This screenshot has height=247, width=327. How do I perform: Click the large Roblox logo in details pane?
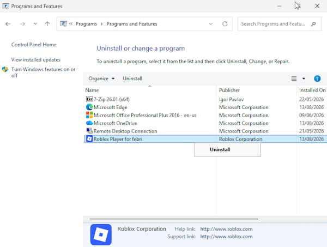tap(101, 234)
